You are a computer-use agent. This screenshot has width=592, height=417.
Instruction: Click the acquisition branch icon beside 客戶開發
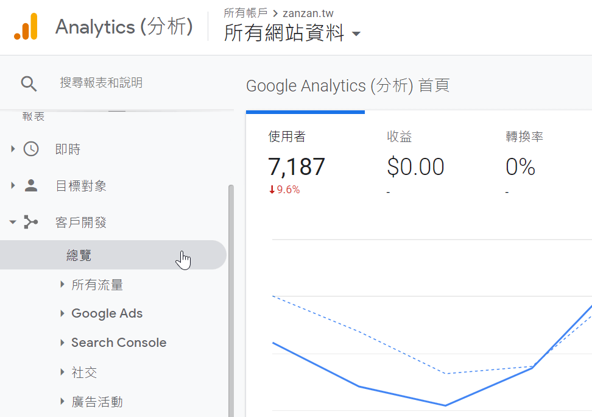click(30, 222)
